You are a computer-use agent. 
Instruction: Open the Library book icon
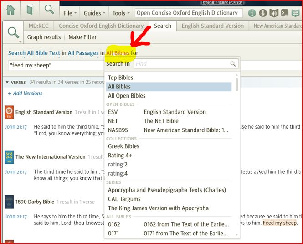[30, 10]
